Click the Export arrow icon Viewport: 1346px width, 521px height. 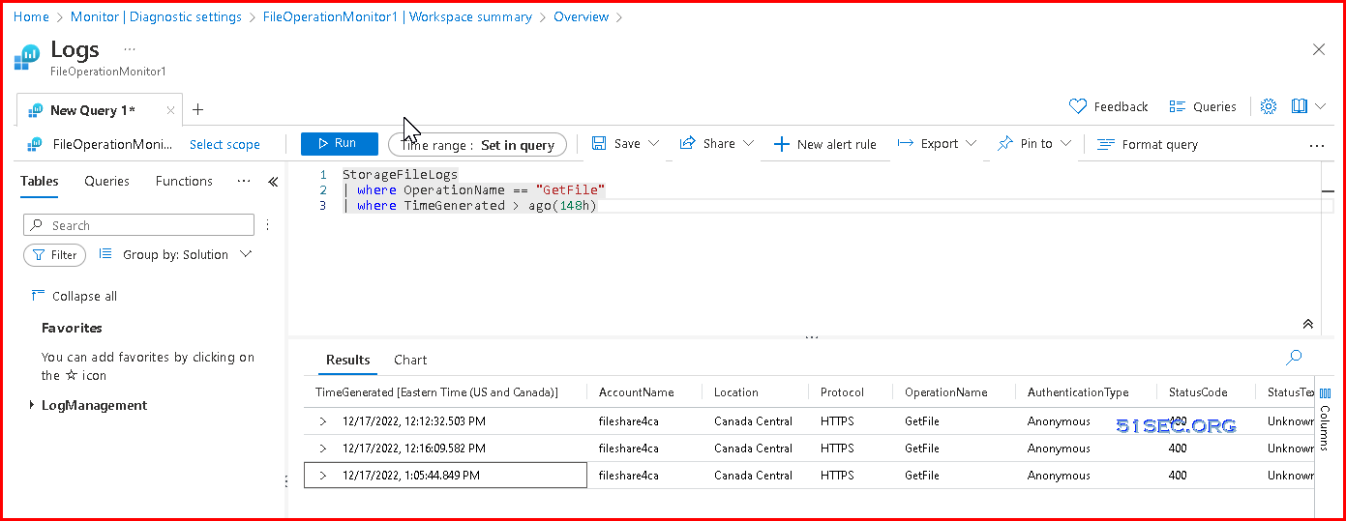(905, 143)
